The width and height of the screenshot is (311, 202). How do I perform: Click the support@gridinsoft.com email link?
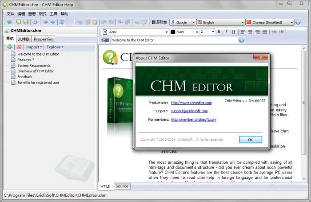pos(189,111)
